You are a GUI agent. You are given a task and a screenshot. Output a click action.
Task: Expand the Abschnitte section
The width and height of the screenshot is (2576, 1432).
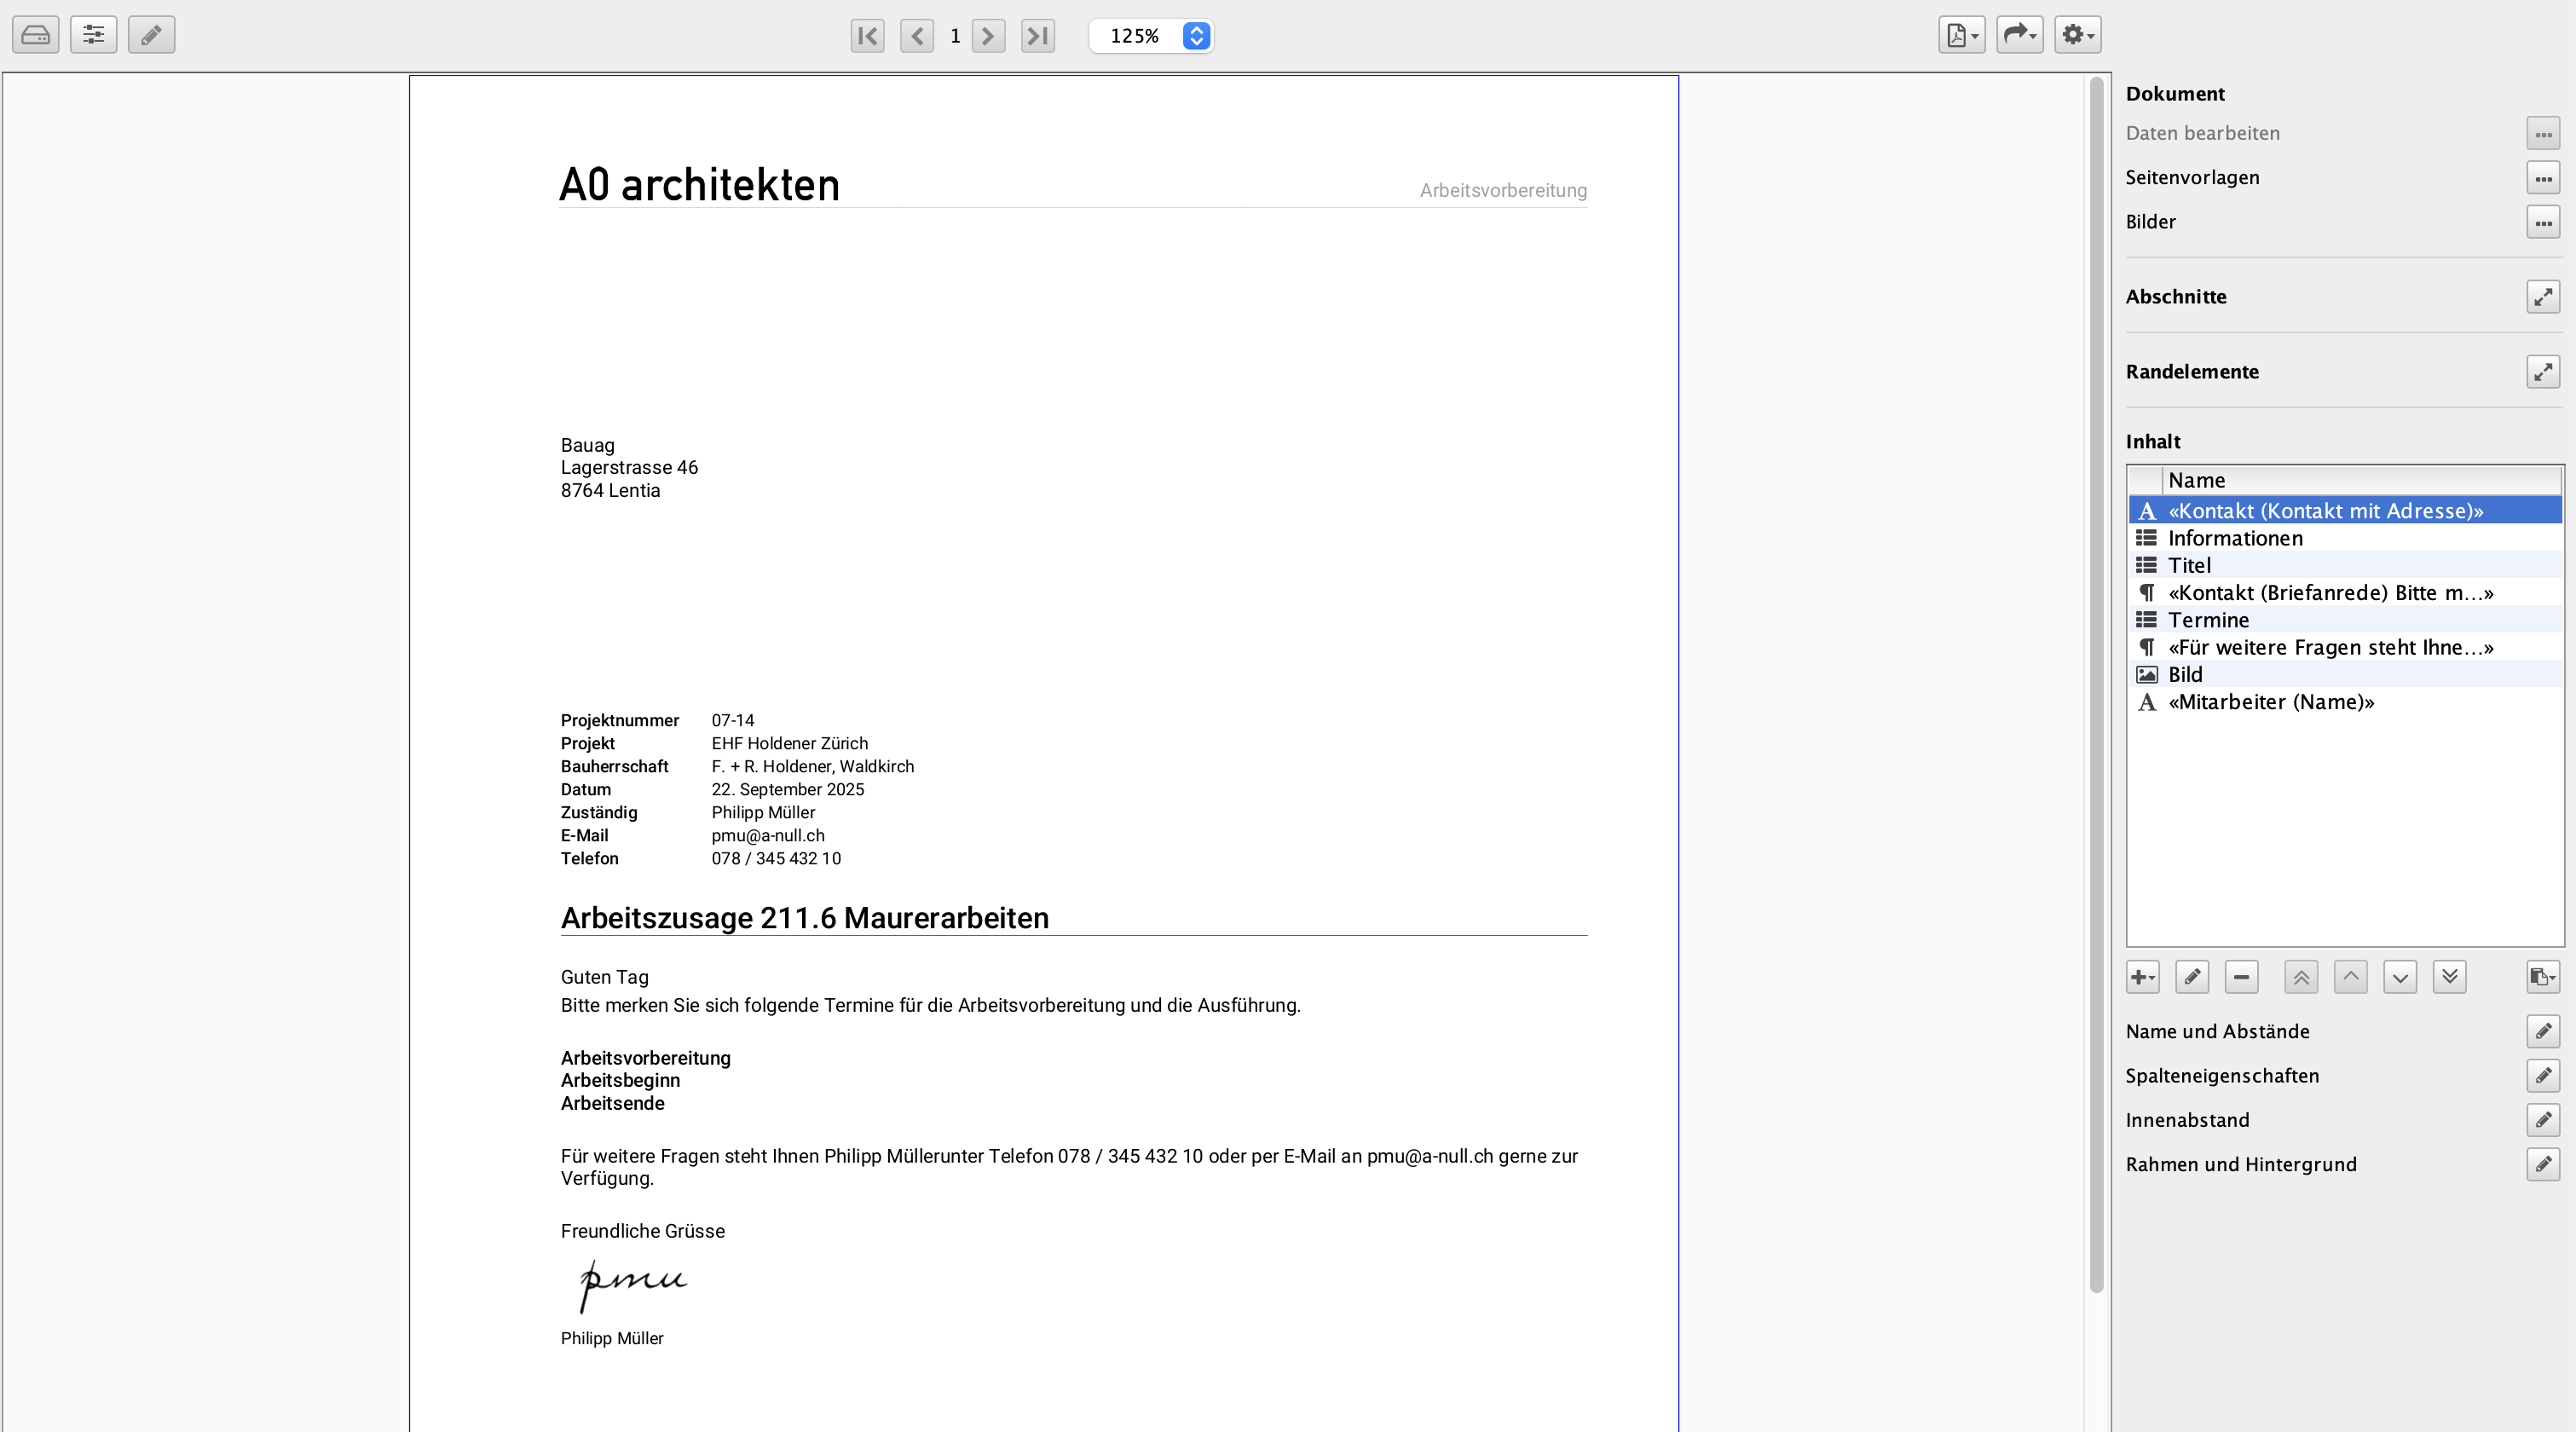[2542, 297]
